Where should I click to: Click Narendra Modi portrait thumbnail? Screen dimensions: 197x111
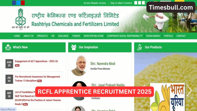(79, 66)
